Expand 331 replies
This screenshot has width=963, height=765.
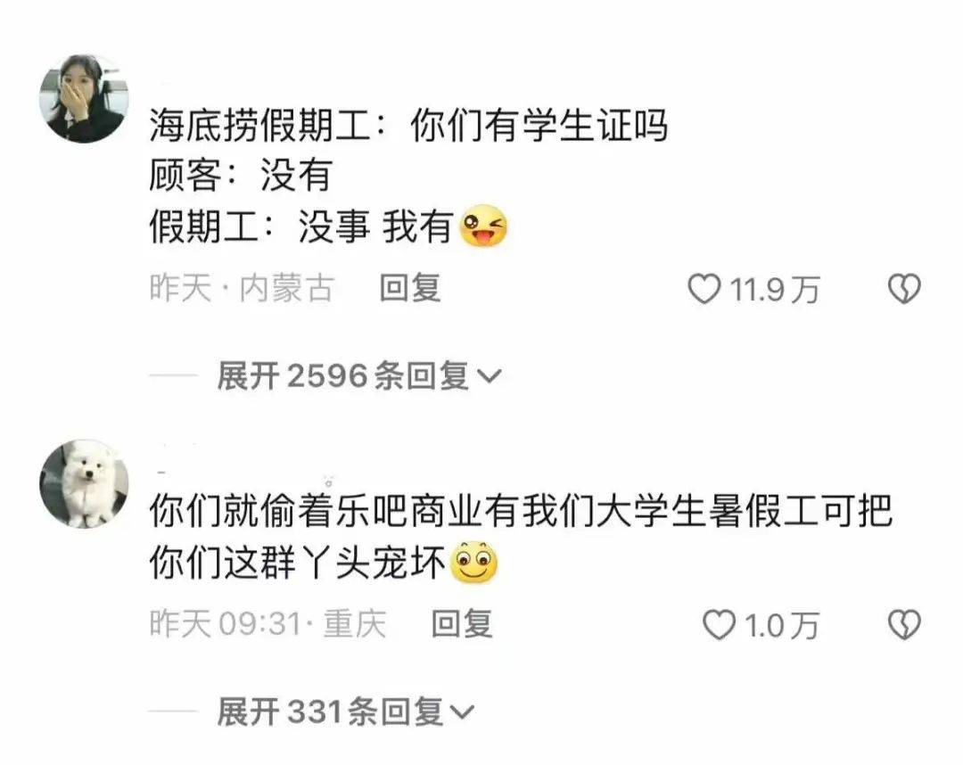click(x=346, y=712)
